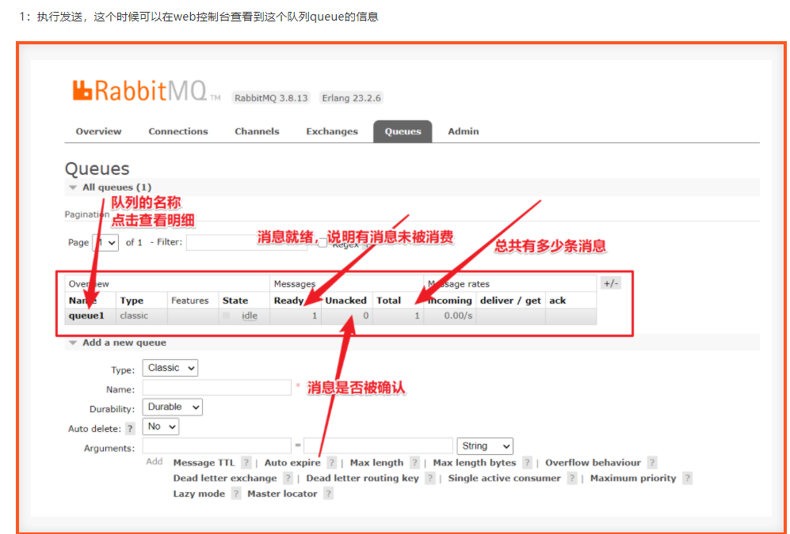Open help for Dead letter exchange
790x534 pixels.
click(288, 478)
